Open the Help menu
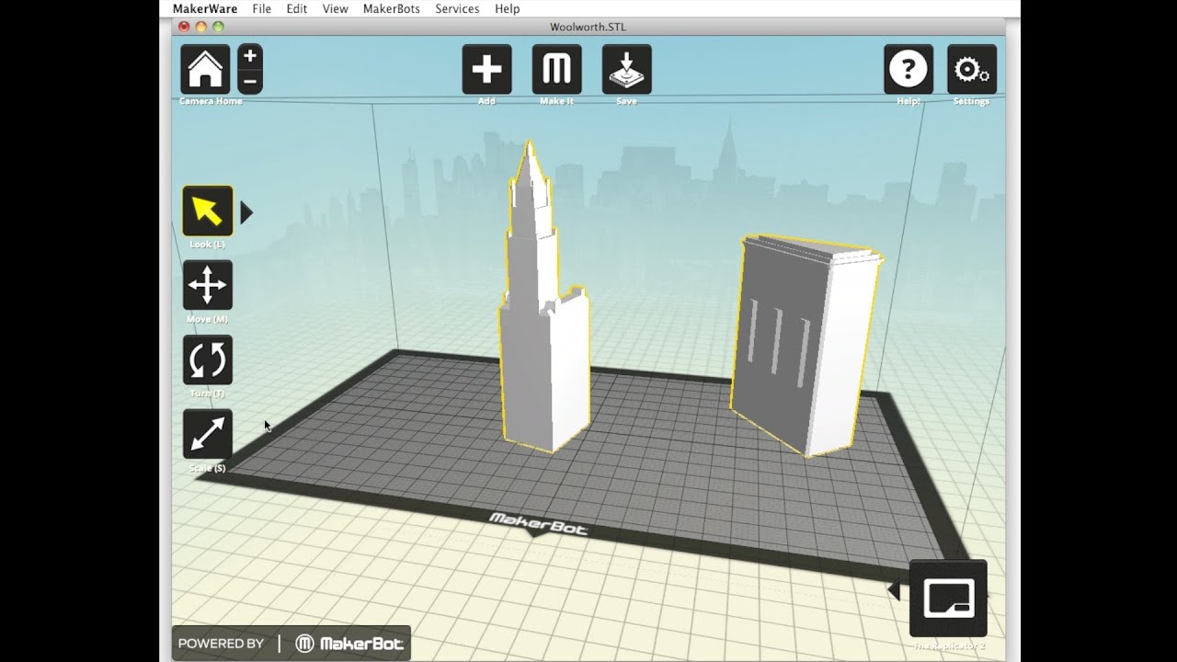Image resolution: width=1177 pixels, height=662 pixels. click(x=507, y=8)
